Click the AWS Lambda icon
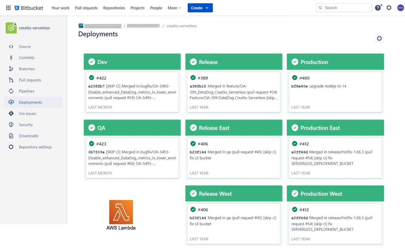The height and width of the screenshot is (251, 405). coord(121,212)
